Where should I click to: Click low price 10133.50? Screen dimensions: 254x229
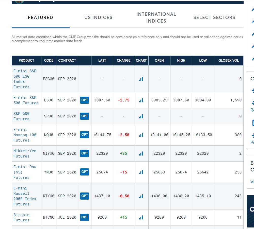click(203, 135)
